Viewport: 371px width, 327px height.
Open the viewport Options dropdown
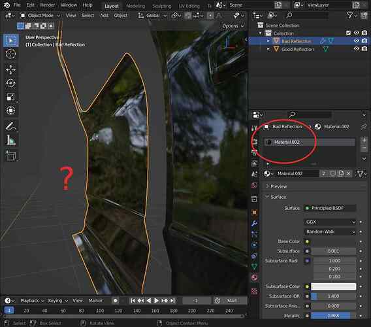point(233,26)
